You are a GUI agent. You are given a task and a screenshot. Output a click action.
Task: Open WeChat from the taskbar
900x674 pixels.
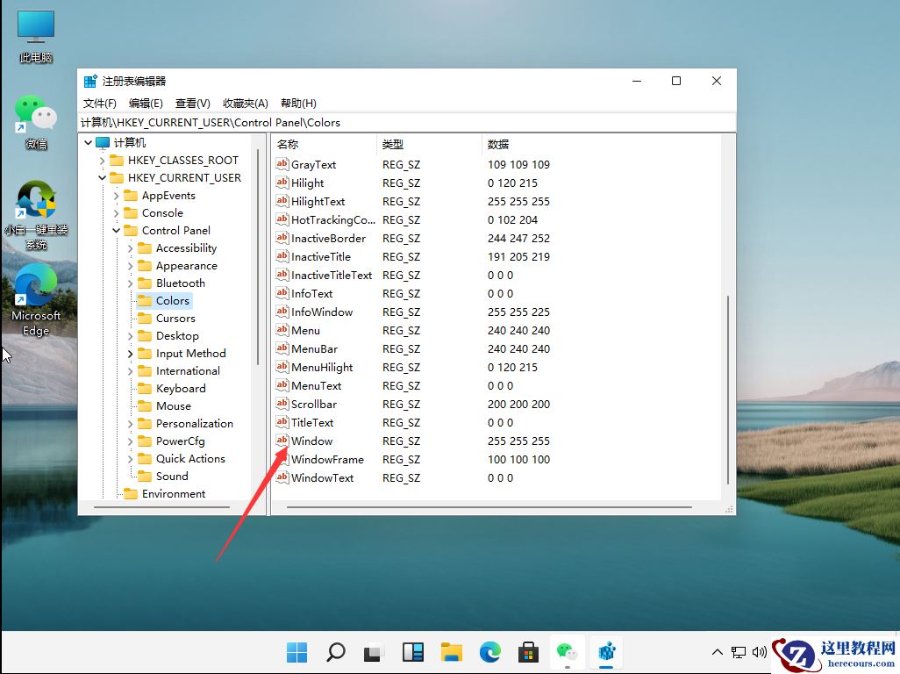point(568,652)
